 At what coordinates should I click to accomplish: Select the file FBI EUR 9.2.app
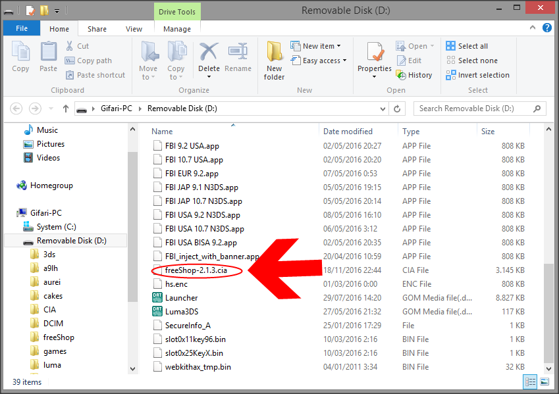click(x=186, y=174)
